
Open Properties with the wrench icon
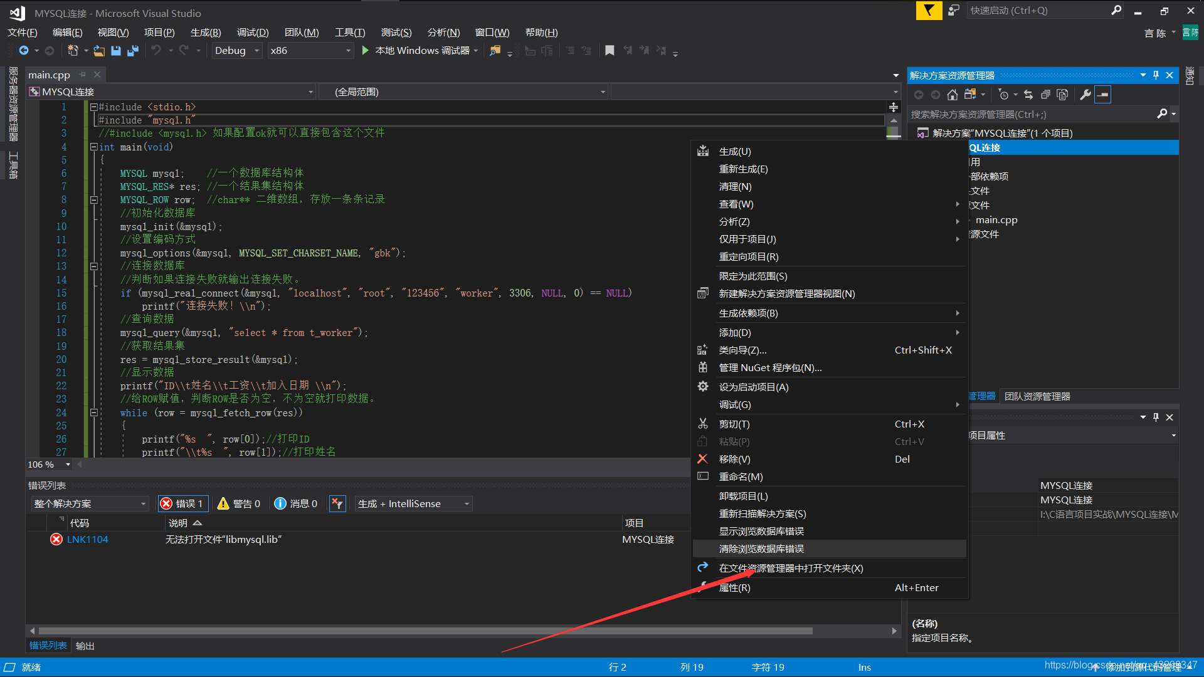pos(1085,95)
